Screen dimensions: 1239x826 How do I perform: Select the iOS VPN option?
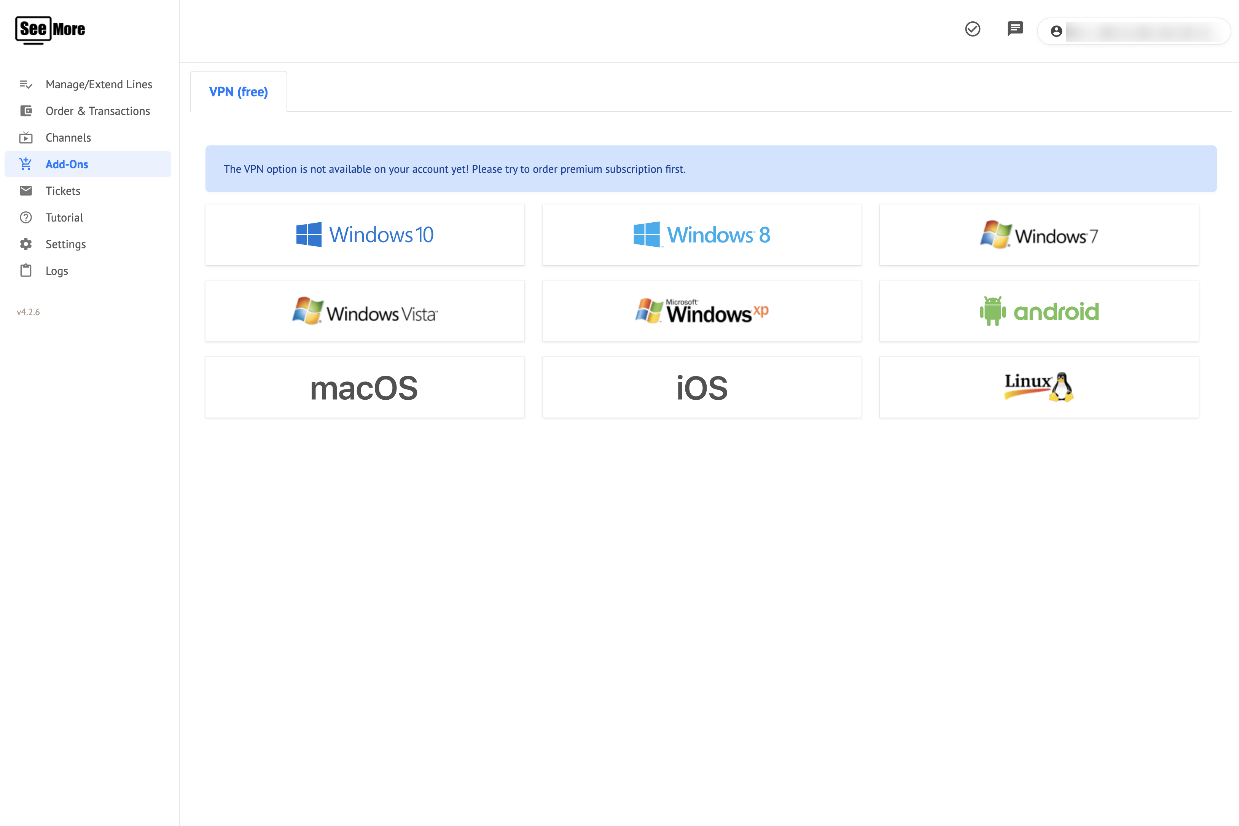coord(701,387)
